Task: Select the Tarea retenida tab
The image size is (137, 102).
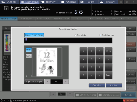Action: [x=8, y=19]
